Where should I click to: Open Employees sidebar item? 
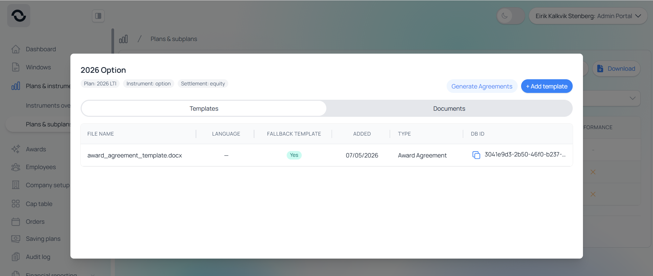coord(41,167)
